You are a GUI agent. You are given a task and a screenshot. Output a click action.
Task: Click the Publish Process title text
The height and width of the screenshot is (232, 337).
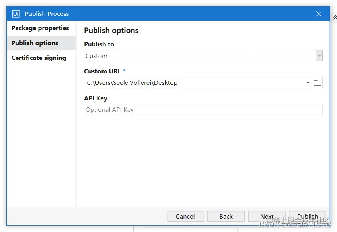tap(47, 14)
